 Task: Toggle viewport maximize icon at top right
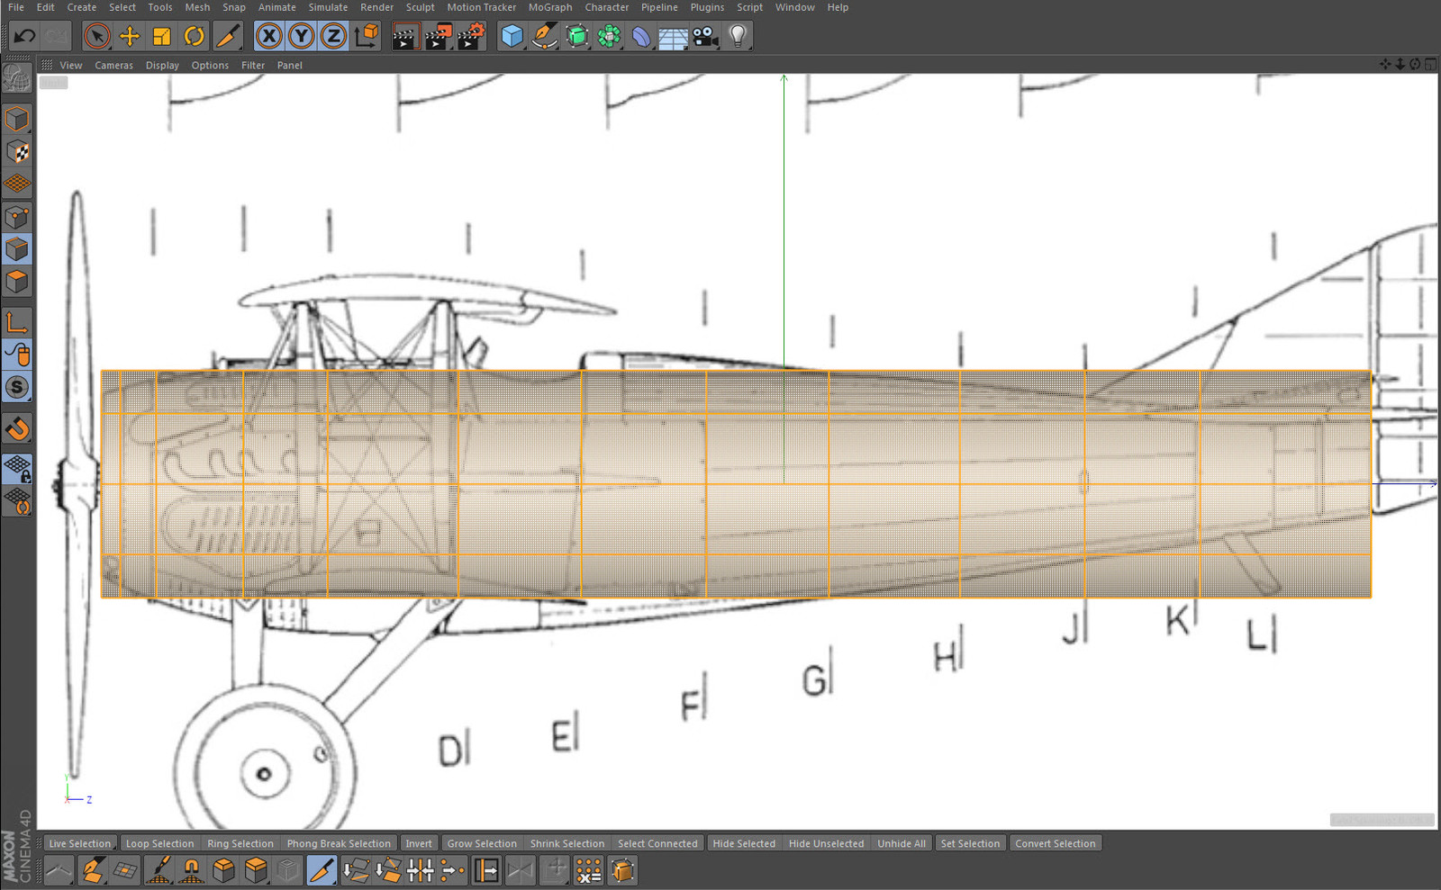tap(1430, 65)
